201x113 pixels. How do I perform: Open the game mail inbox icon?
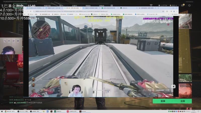click(183, 5)
